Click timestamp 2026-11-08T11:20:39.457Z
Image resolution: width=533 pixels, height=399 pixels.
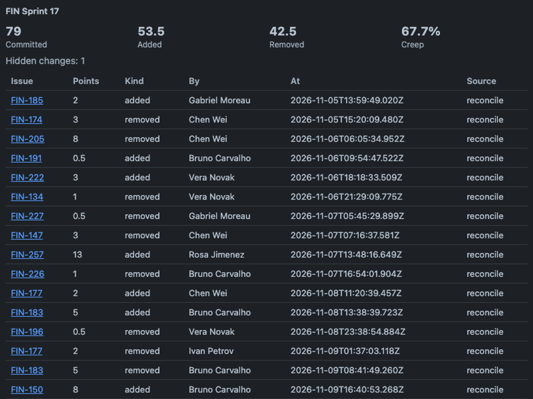[x=346, y=293]
